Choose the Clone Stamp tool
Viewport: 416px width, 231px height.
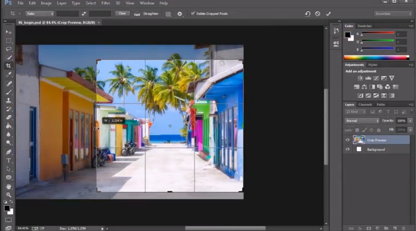[x=8, y=100]
